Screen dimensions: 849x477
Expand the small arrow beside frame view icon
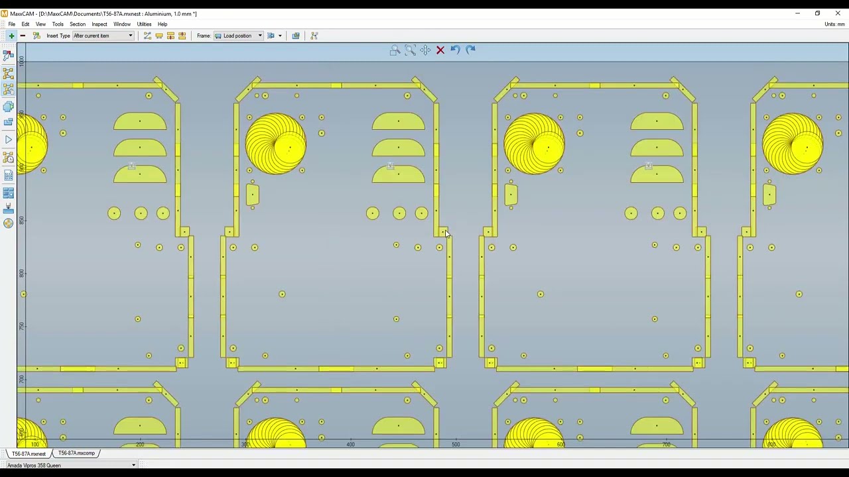[x=280, y=36]
